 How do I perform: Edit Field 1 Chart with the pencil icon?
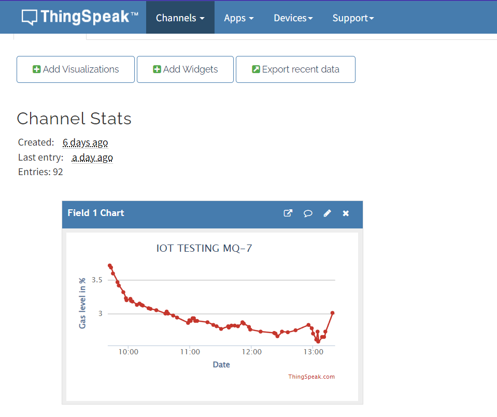pos(327,213)
